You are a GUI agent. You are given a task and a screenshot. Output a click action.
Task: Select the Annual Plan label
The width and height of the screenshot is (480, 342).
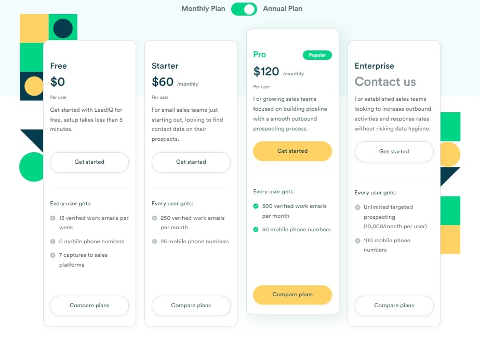click(283, 8)
